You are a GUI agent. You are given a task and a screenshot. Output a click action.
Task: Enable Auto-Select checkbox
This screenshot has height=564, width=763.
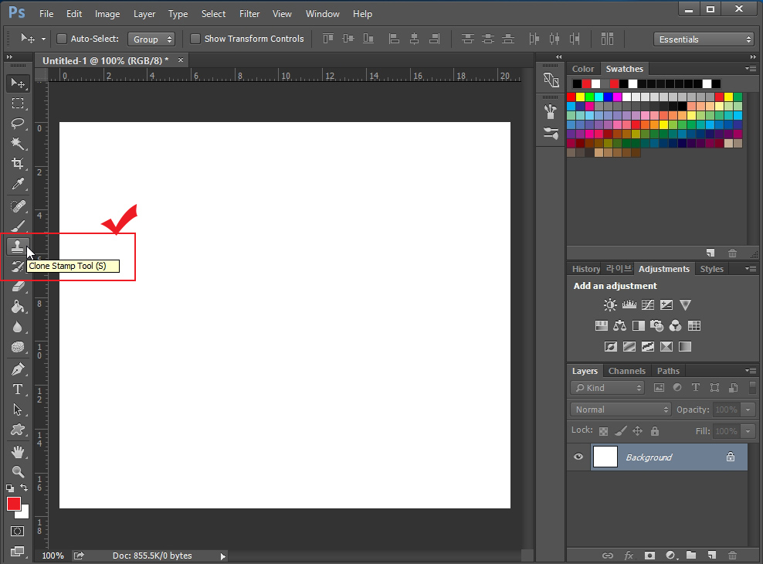click(x=62, y=39)
